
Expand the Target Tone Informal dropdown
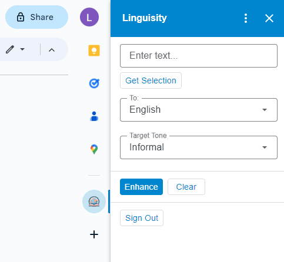(x=199, y=147)
